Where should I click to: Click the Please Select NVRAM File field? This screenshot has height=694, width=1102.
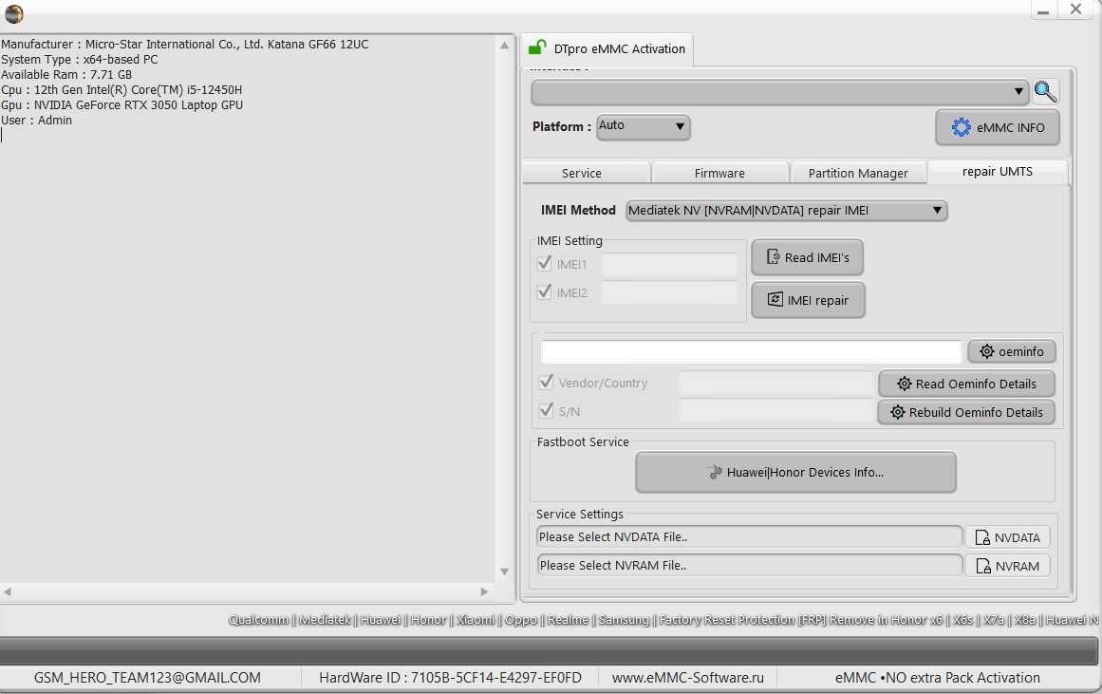749,565
